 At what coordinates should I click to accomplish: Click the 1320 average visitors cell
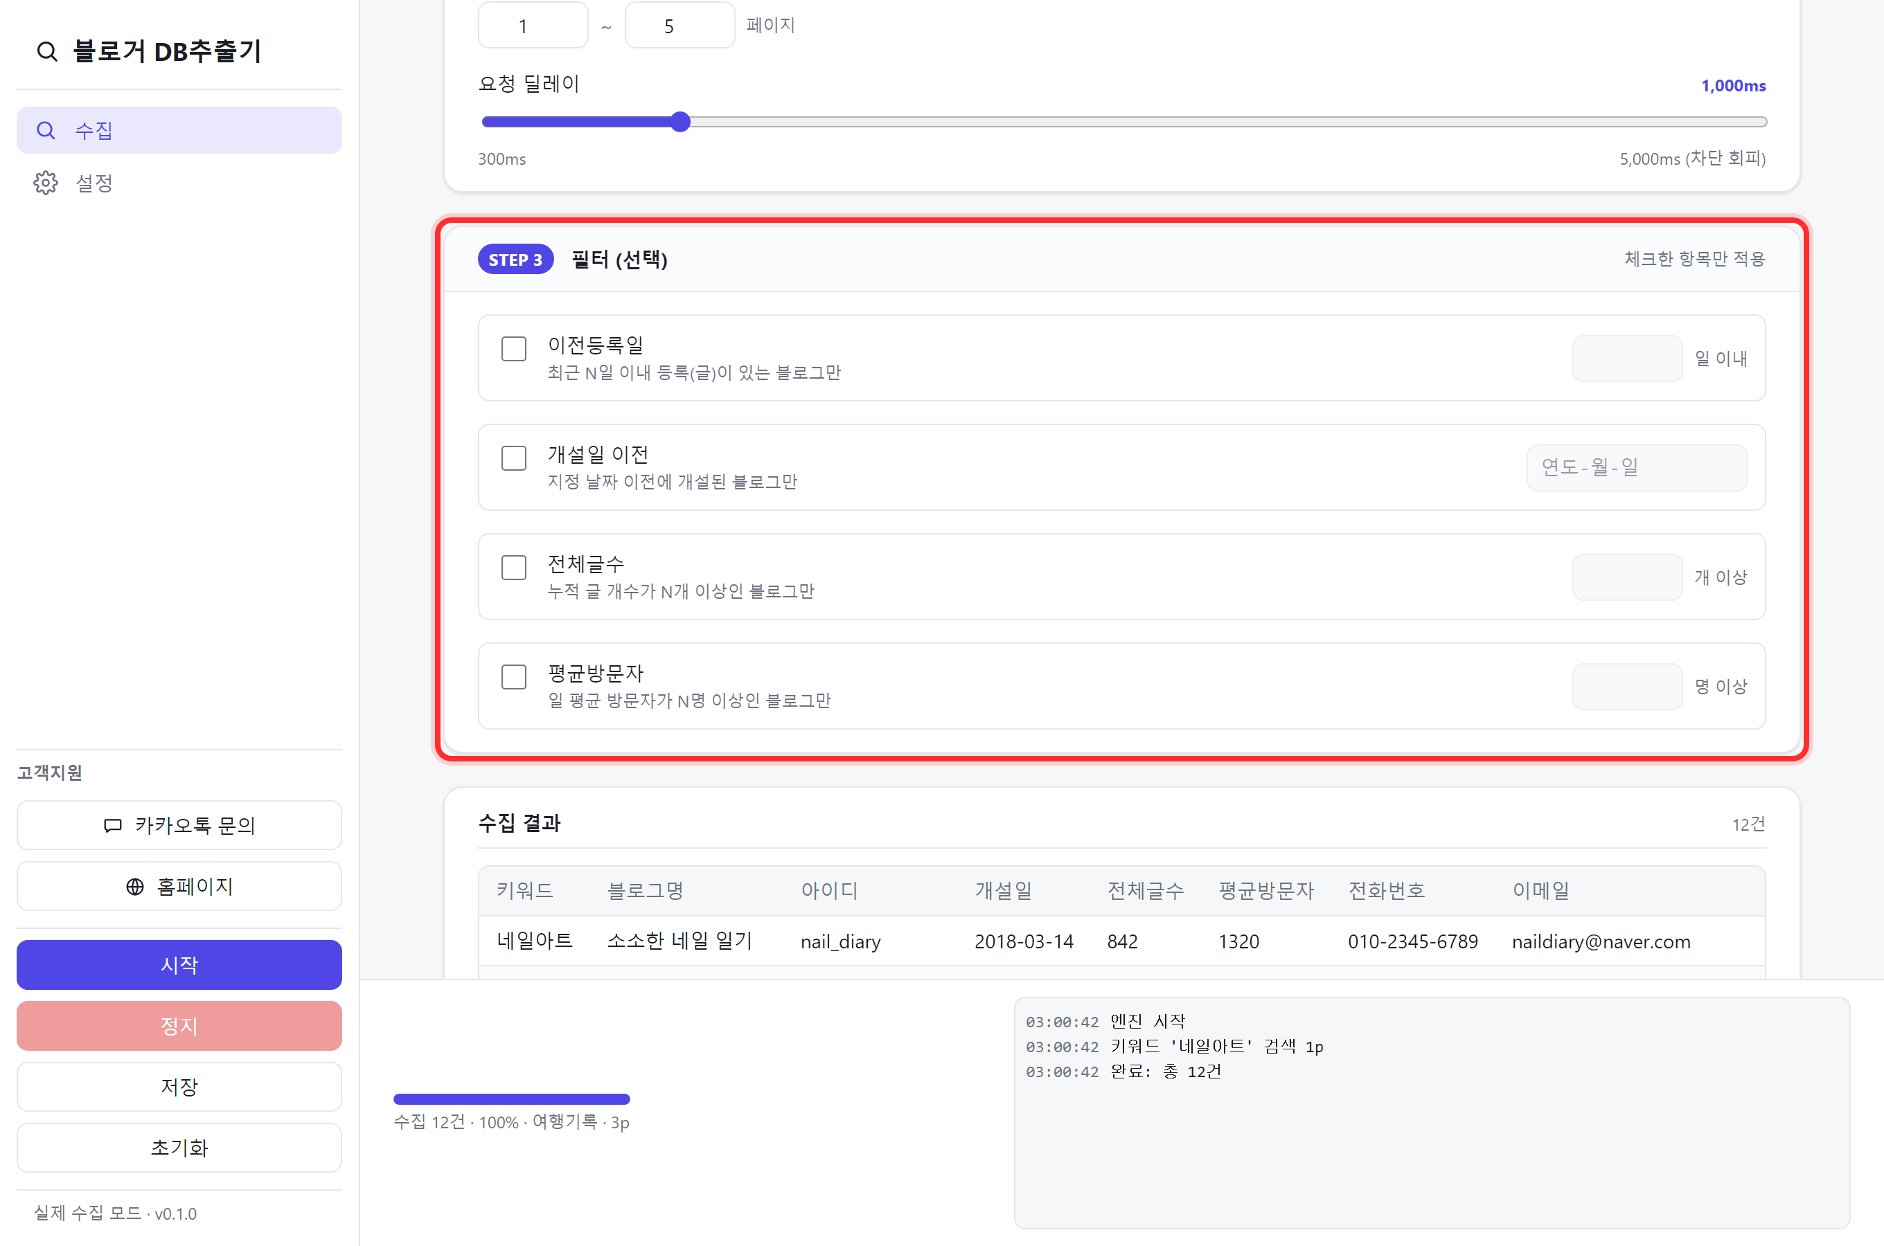[1238, 942]
